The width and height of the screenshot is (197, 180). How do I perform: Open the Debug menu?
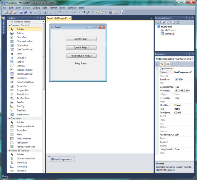click(x=36, y=8)
